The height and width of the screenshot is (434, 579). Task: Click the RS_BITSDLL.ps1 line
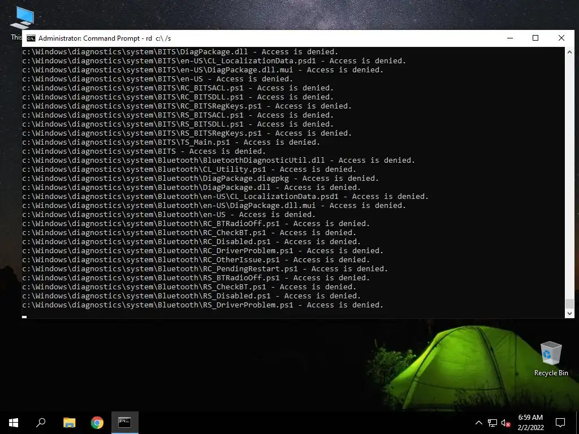[x=178, y=124]
